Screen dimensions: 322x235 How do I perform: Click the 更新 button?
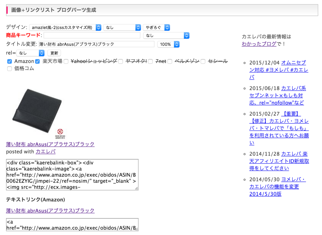tap(54, 53)
